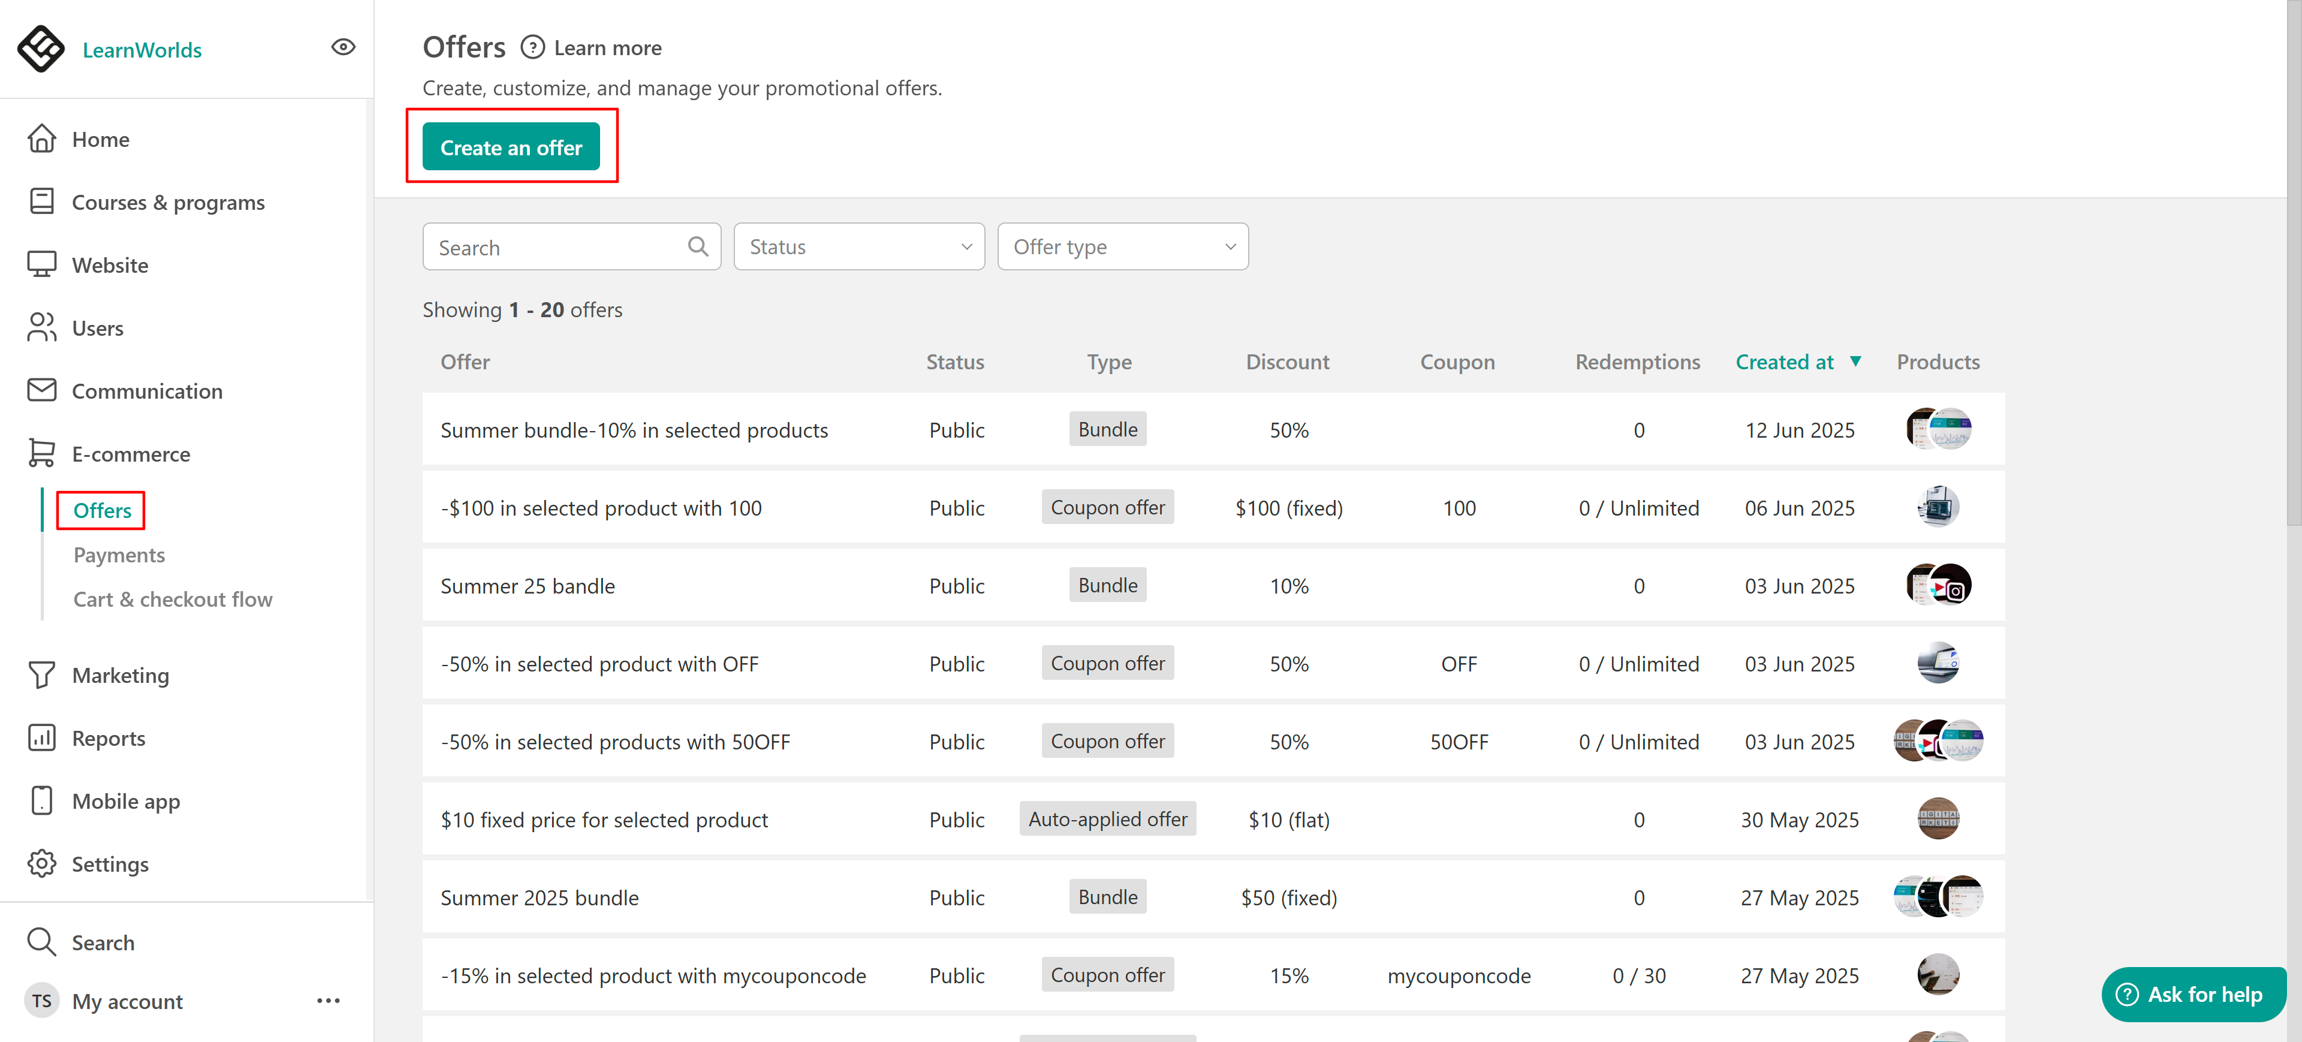Screen dimensions: 2302x1042
Task: Toggle the eye preview icon
Action: [343, 47]
